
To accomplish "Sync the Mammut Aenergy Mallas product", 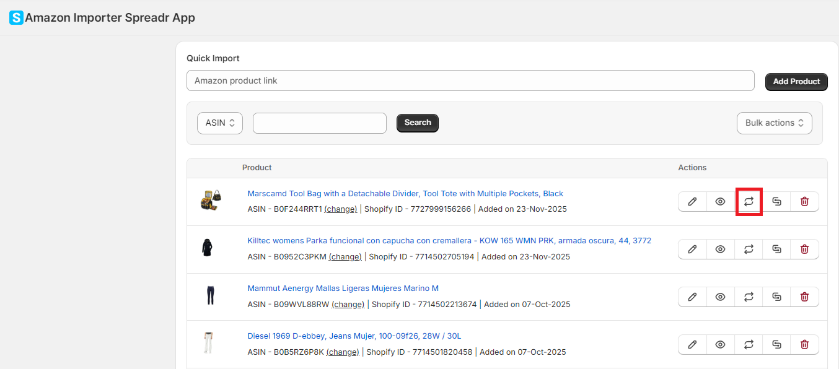I will pos(749,297).
